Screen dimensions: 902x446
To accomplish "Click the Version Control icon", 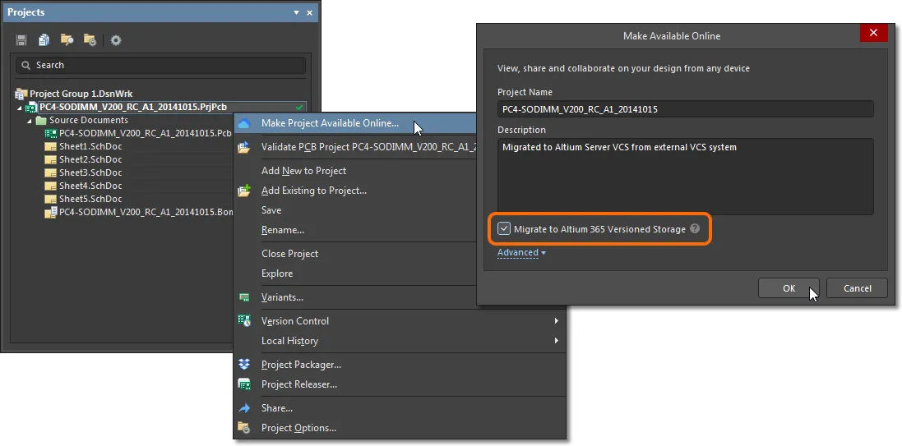I will (244, 320).
